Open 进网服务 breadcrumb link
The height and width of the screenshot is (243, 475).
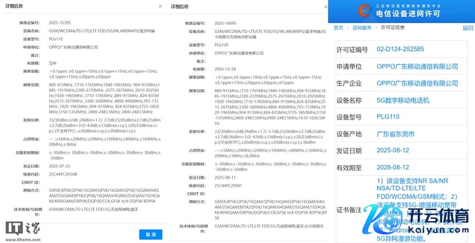(362, 28)
